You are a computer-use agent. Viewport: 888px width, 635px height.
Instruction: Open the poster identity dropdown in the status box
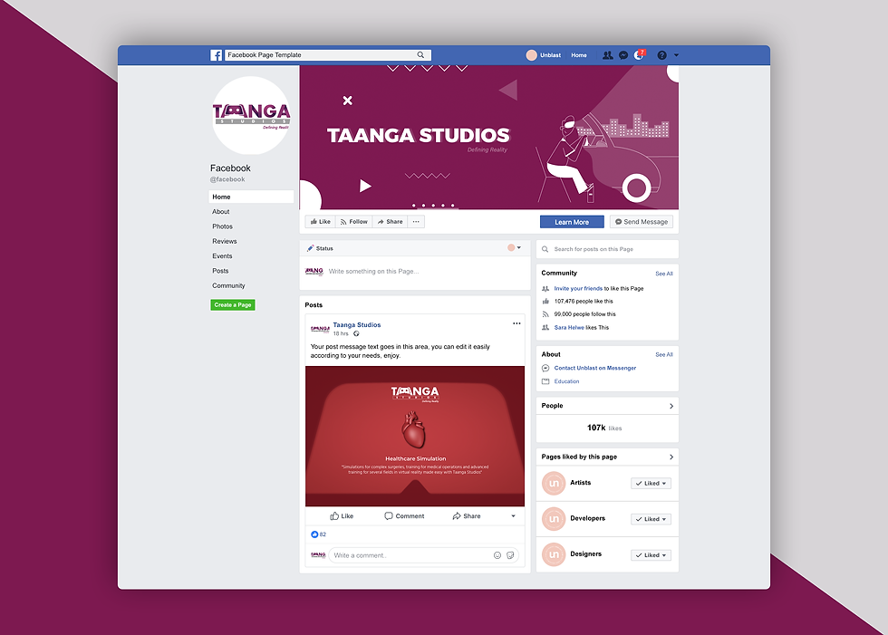tap(515, 248)
